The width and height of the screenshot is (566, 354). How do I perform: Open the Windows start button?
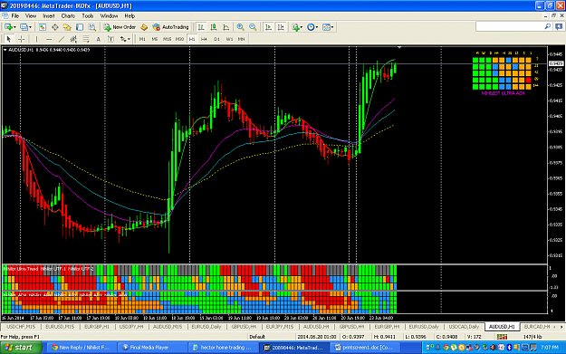[21, 348]
